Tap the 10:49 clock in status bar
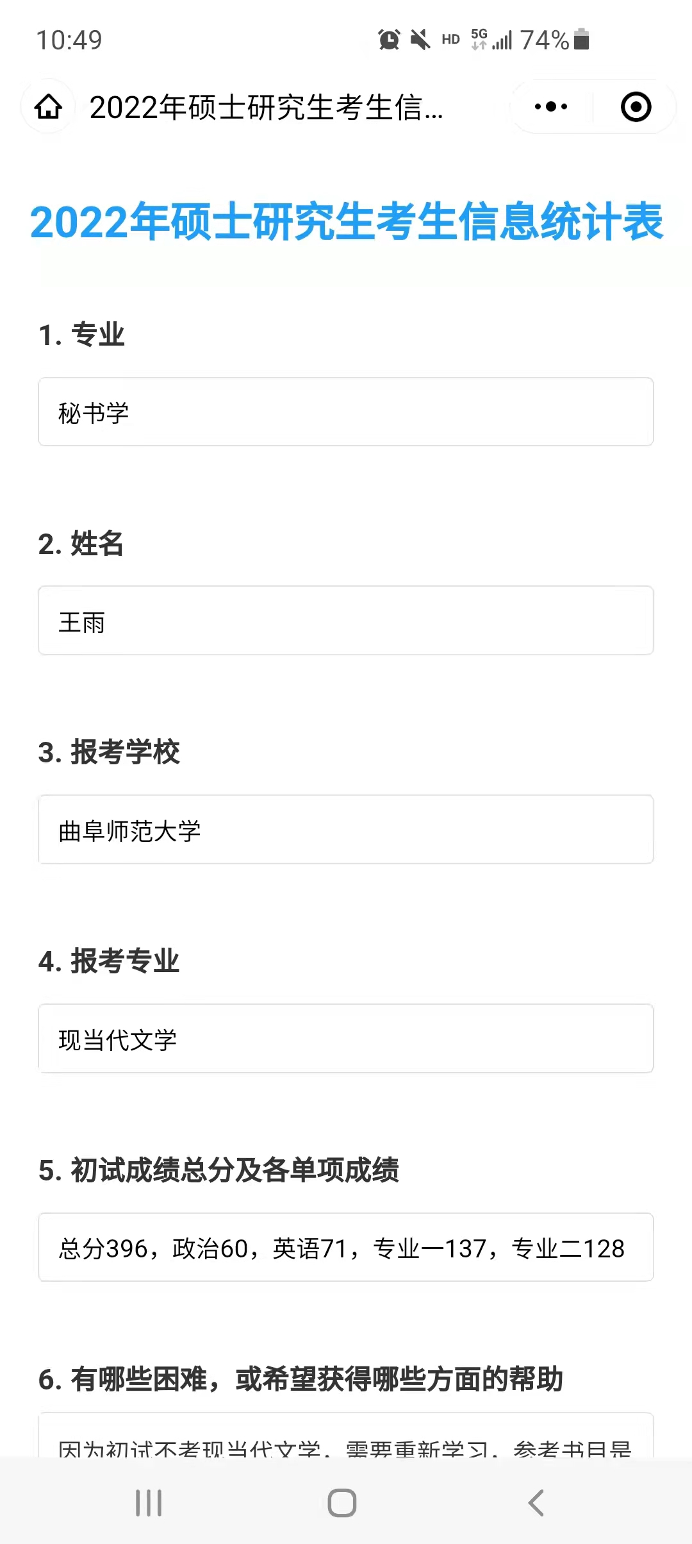 [x=69, y=40]
